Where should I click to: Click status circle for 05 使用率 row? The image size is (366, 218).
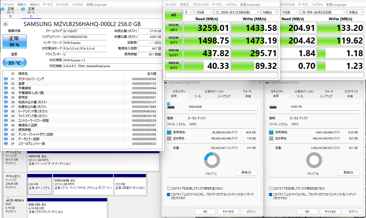coord(6,97)
